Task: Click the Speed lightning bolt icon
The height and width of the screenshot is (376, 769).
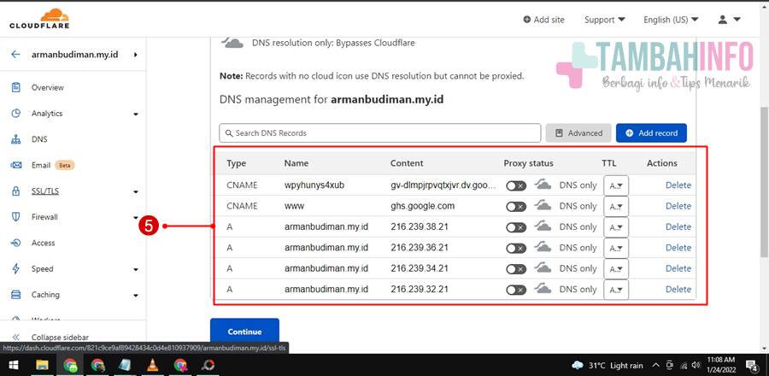Action: 15,268
